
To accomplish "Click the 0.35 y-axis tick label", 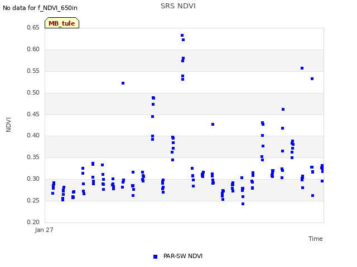I will tap(33, 157).
